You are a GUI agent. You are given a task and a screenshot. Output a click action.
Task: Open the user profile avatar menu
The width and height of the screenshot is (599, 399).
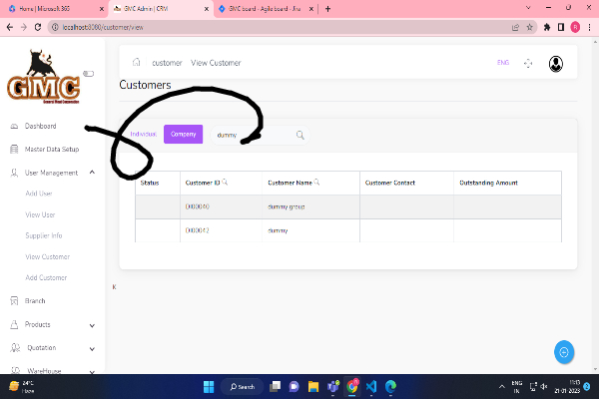(556, 63)
